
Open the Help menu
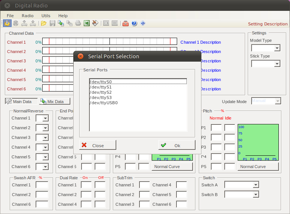tap(63, 16)
